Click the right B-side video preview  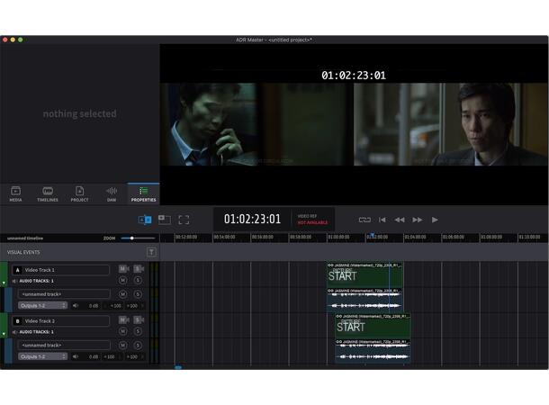pyautogui.click(x=451, y=124)
